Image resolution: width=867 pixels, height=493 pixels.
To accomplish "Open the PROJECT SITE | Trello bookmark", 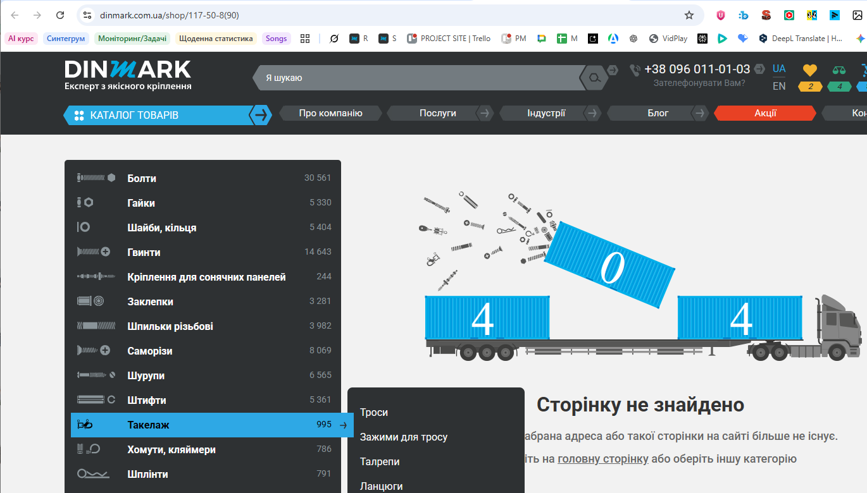I will pyautogui.click(x=449, y=39).
